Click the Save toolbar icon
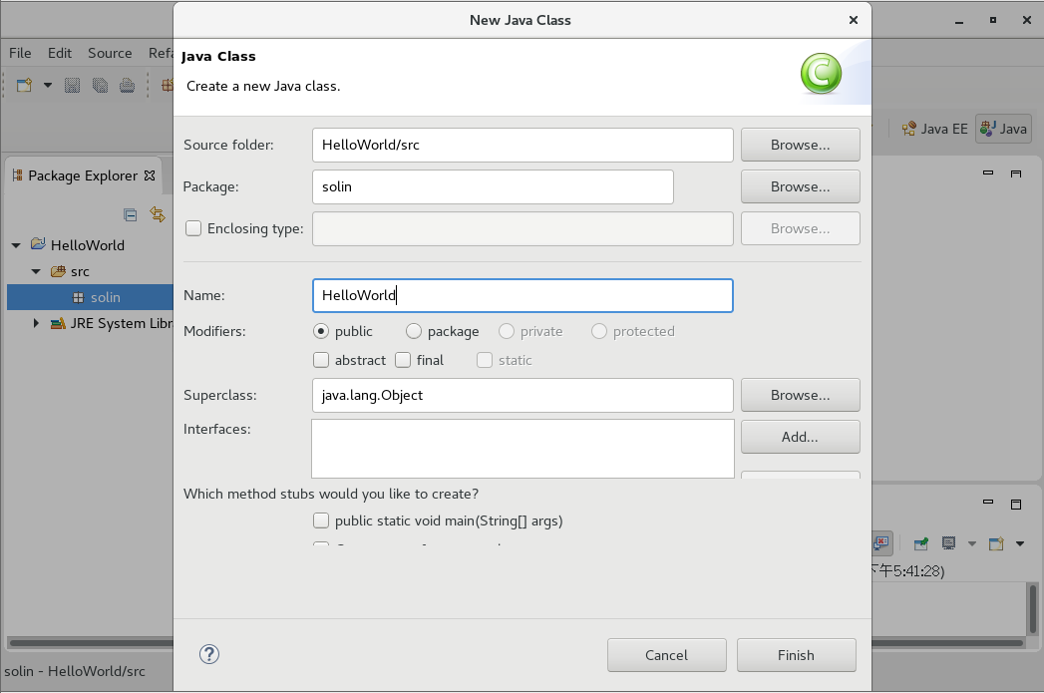This screenshot has height=693, width=1044. (x=73, y=86)
